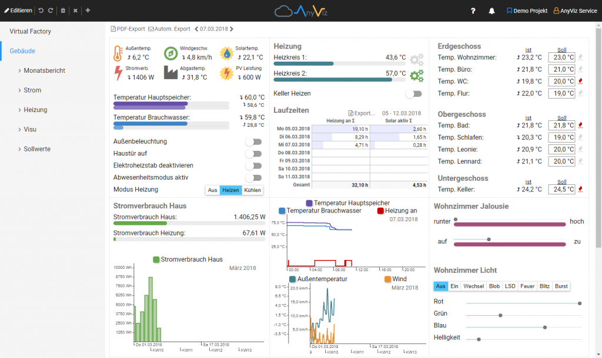Advance the date using the right chevron

pos(232,28)
